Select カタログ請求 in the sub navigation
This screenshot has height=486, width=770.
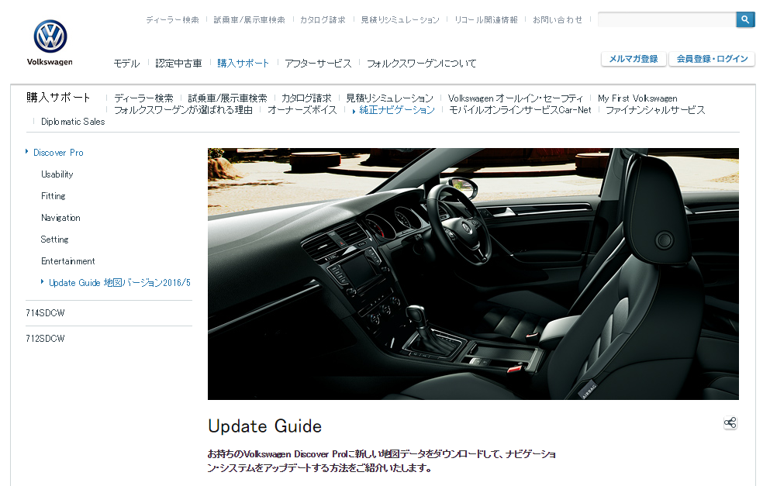click(306, 98)
